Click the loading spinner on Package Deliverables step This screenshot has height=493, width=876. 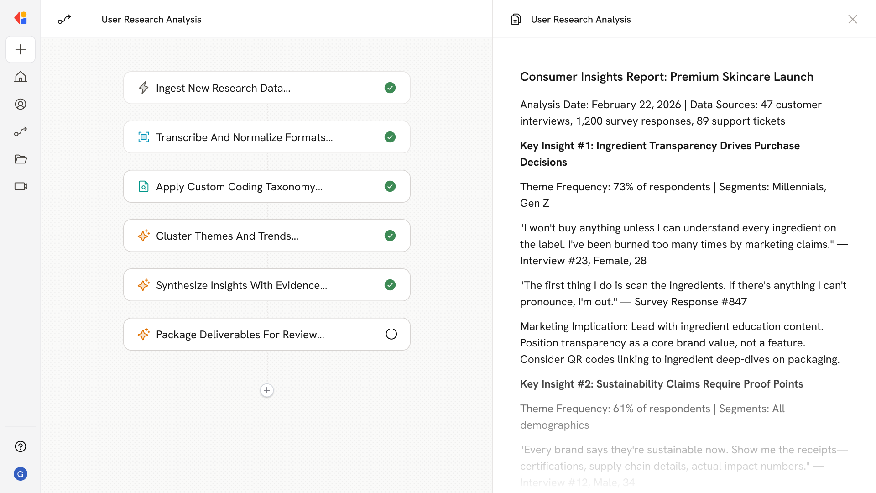391,334
